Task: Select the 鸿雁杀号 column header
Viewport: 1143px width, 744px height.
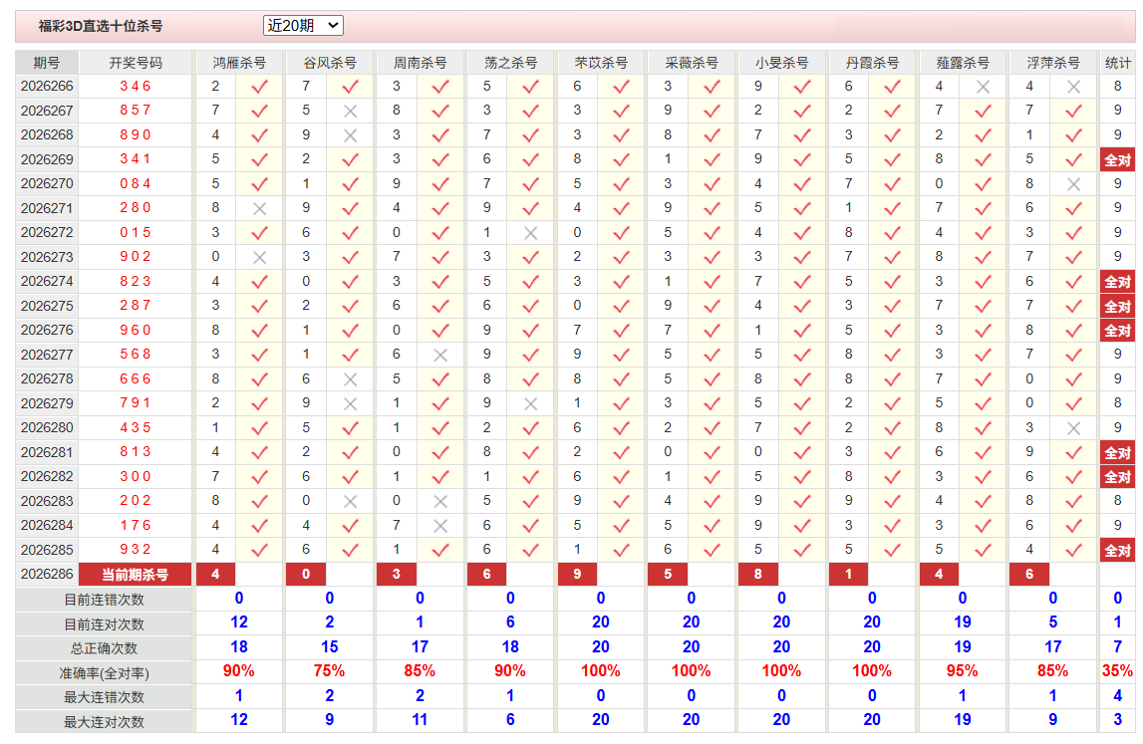Action: tap(239, 63)
